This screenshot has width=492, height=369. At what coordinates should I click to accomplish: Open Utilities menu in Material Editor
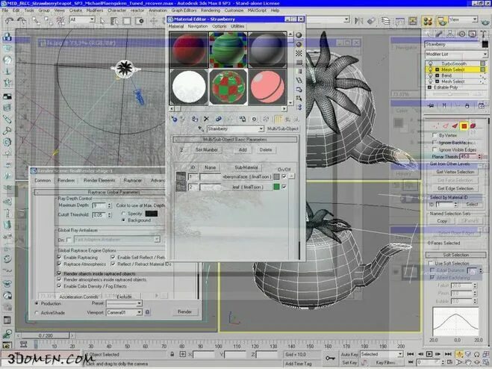pos(237,26)
